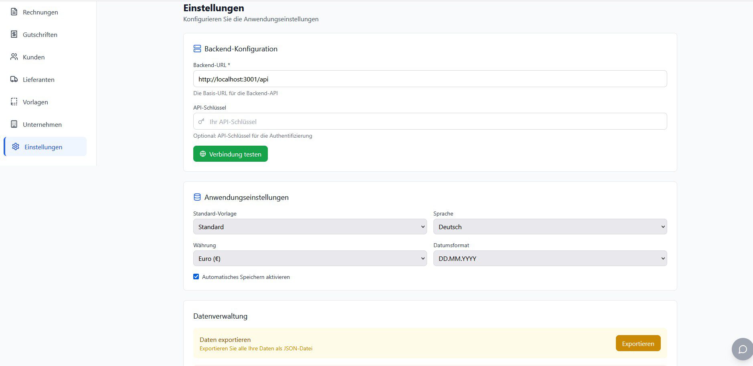Image resolution: width=753 pixels, height=366 pixels.
Task: Click the Vorlagen dashed-square icon
Action: (x=14, y=102)
